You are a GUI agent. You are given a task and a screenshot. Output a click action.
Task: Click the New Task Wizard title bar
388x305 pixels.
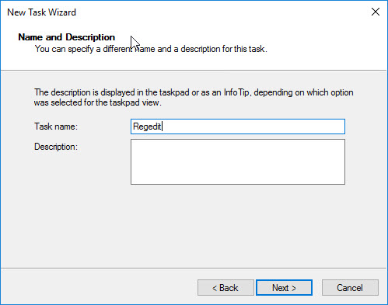181,12
